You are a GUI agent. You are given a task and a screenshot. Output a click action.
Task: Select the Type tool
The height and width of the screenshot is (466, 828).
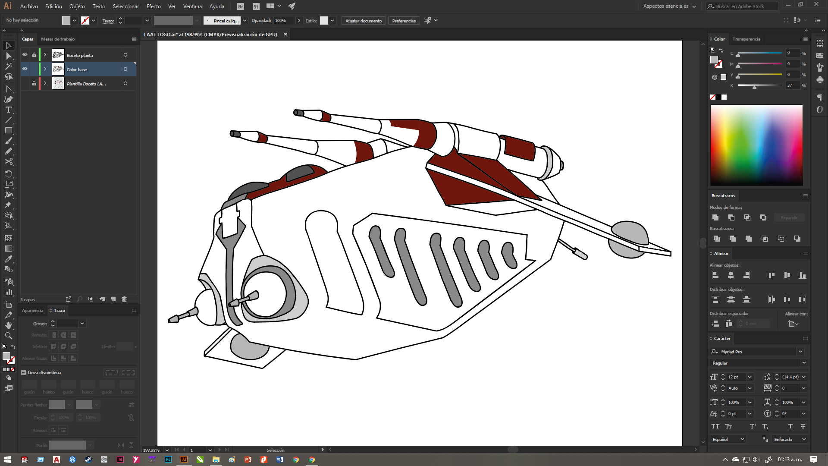(8, 110)
